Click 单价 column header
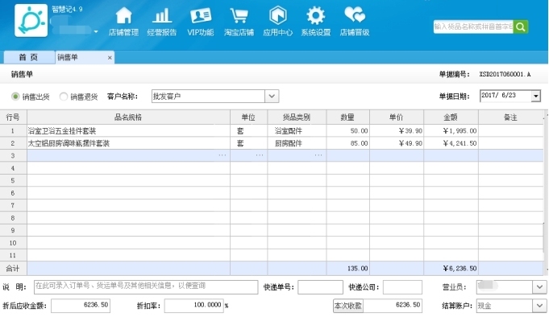The height and width of the screenshot is (317, 549). [x=397, y=117]
